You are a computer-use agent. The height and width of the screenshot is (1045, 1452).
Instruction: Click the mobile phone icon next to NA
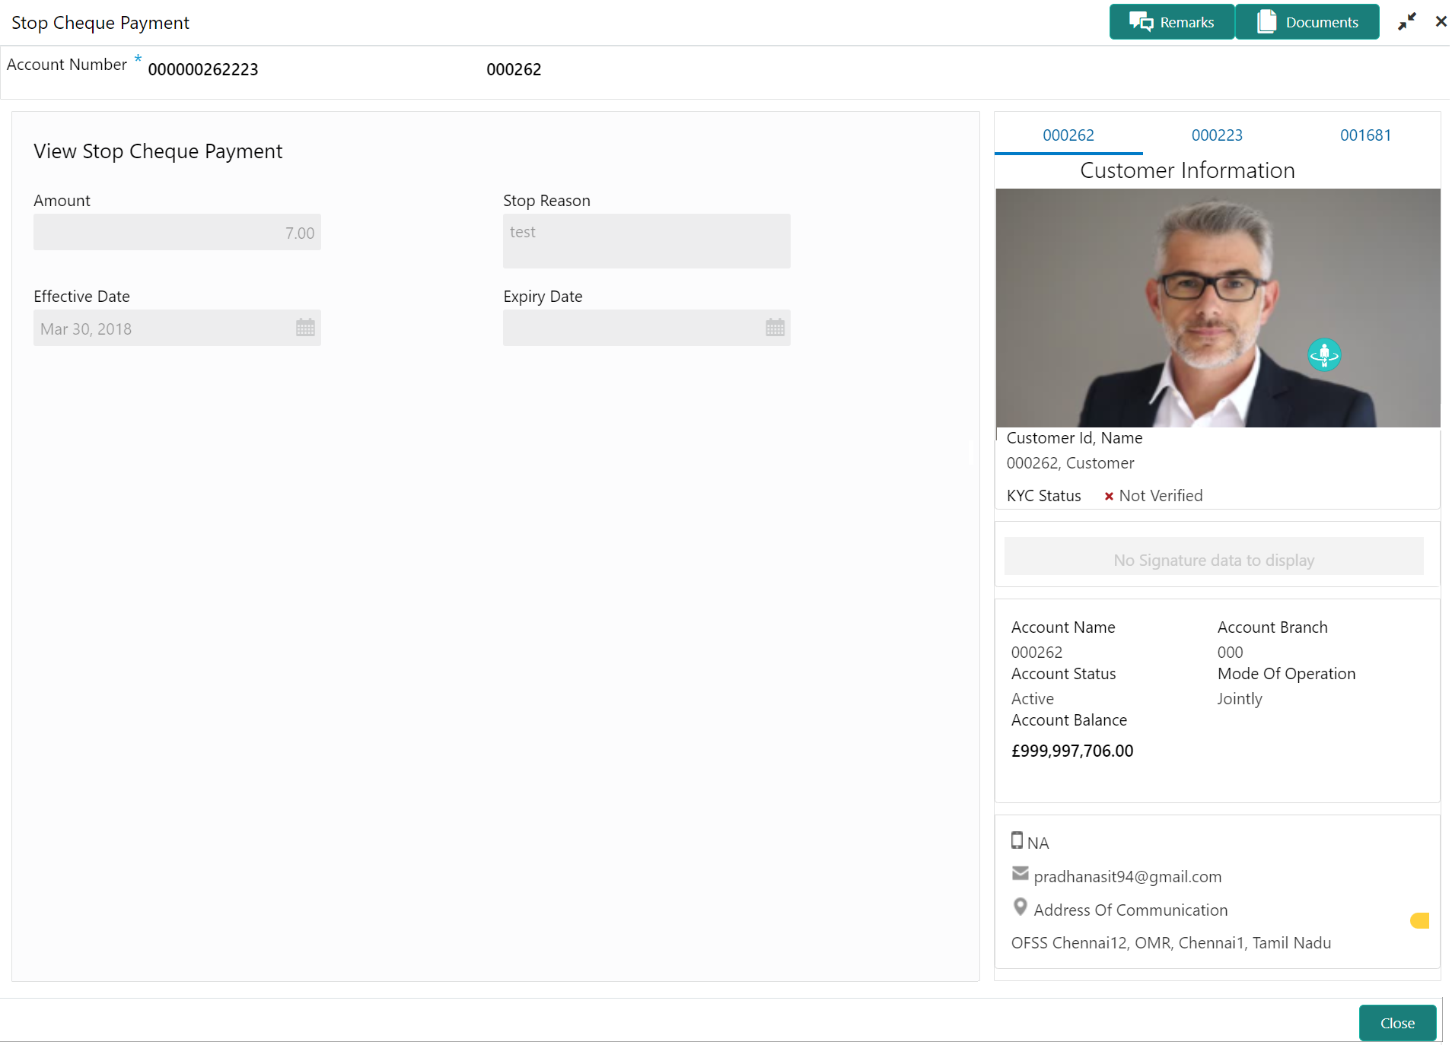tap(1017, 840)
